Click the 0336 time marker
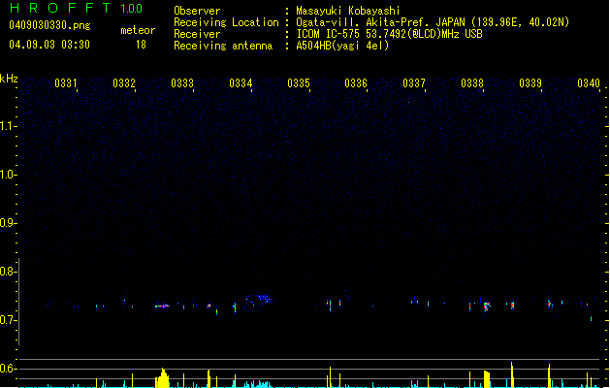610x388 pixels. [x=356, y=83]
